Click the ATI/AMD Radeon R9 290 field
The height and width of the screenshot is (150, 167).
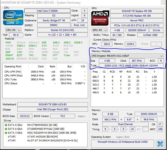(x=137, y=16)
